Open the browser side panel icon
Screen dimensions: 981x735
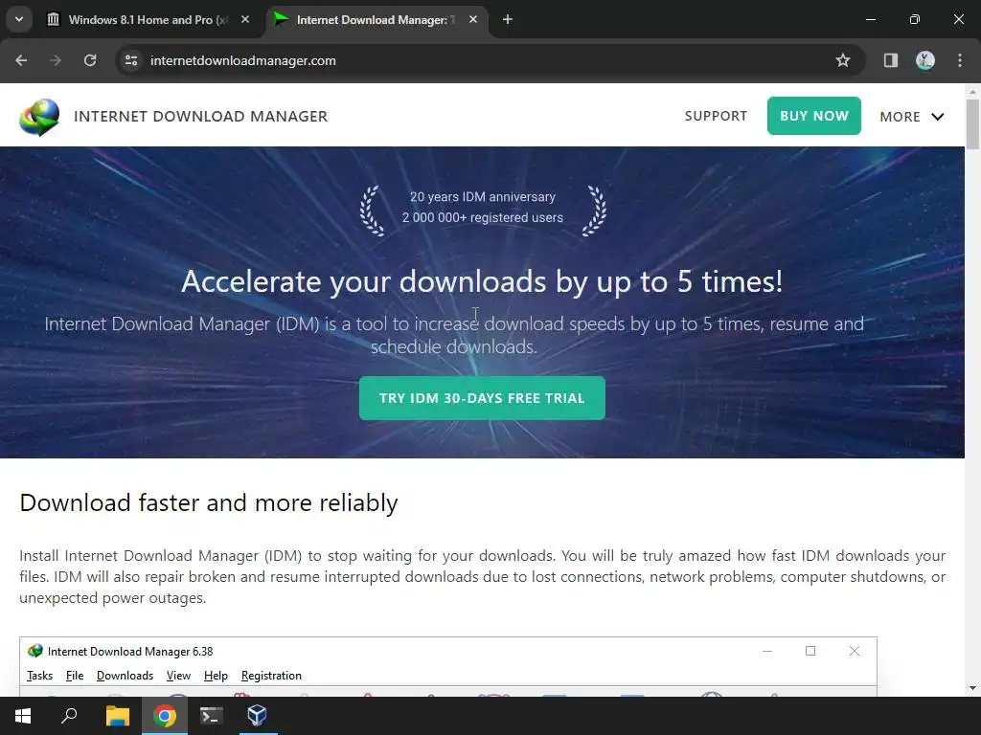pos(890,60)
